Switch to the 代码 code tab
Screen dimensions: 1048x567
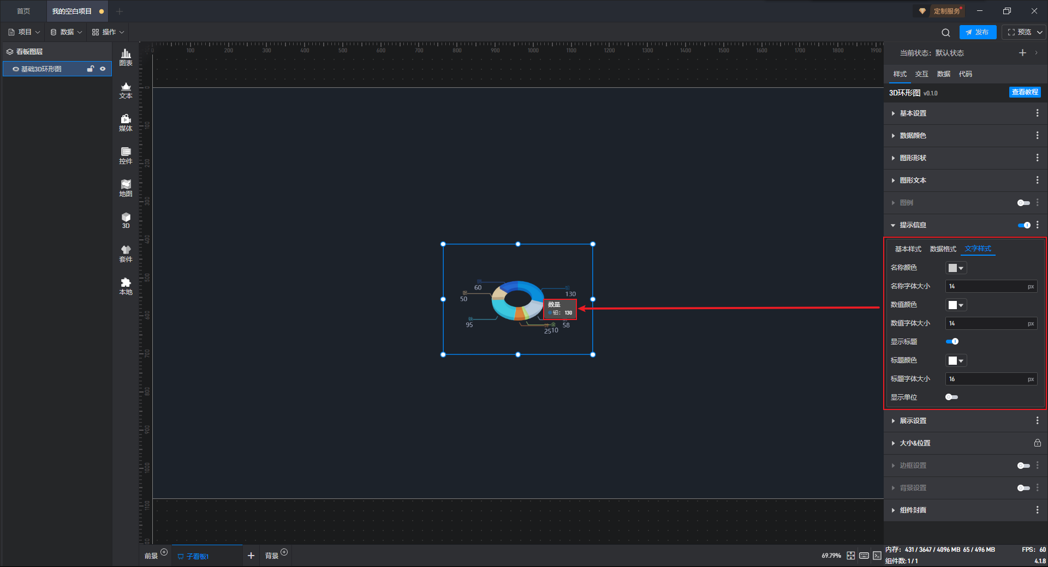tap(965, 74)
